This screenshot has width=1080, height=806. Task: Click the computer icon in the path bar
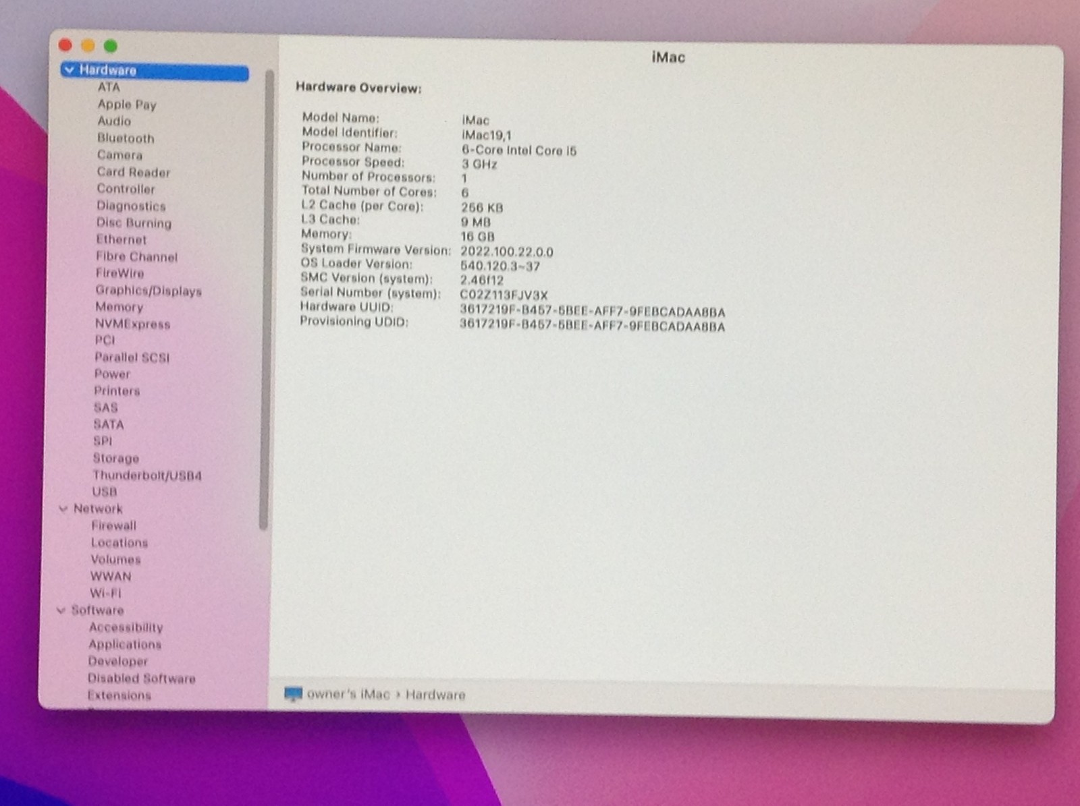294,694
